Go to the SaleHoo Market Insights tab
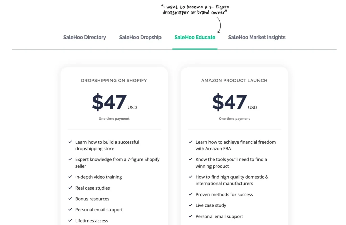 (x=257, y=37)
